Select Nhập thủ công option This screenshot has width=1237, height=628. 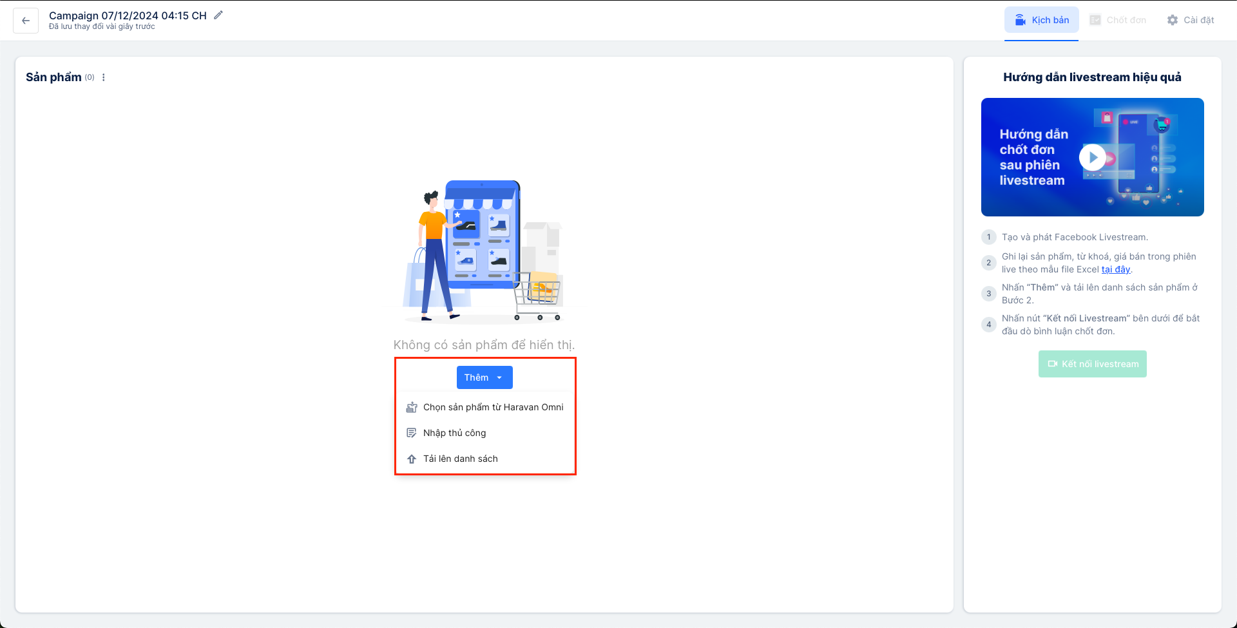coord(485,433)
